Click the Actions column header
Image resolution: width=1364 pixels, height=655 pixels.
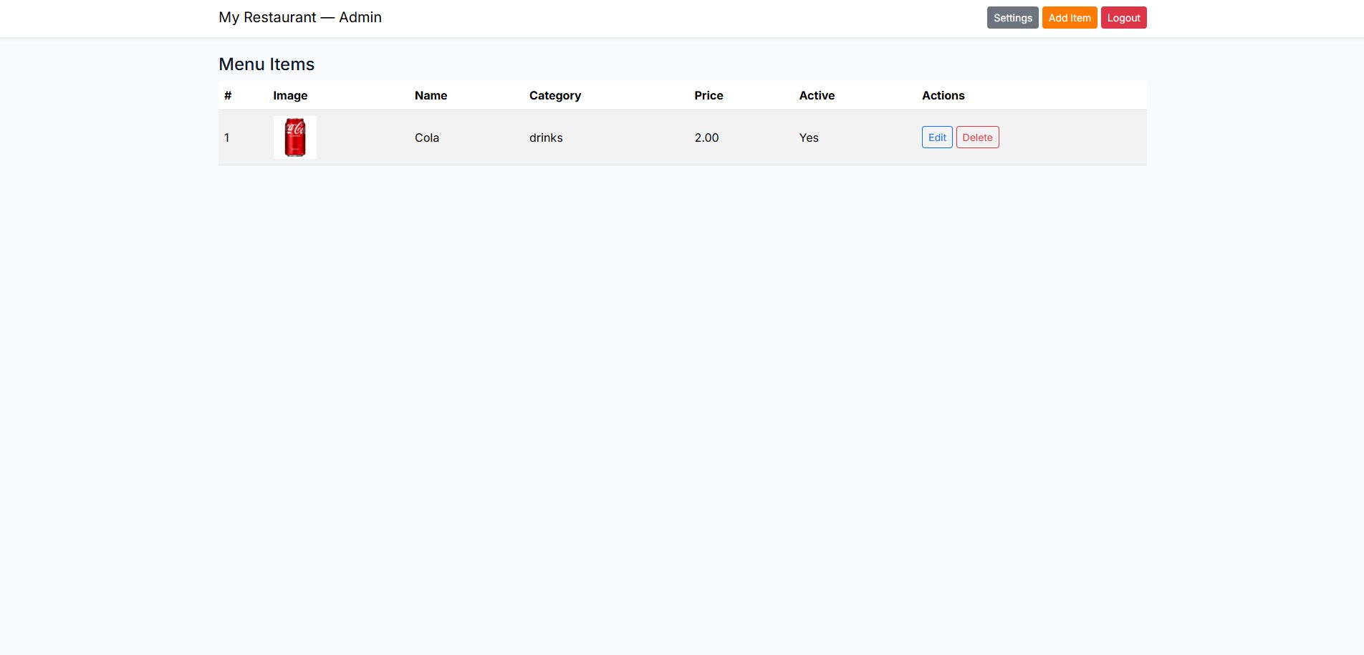click(943, 95)
